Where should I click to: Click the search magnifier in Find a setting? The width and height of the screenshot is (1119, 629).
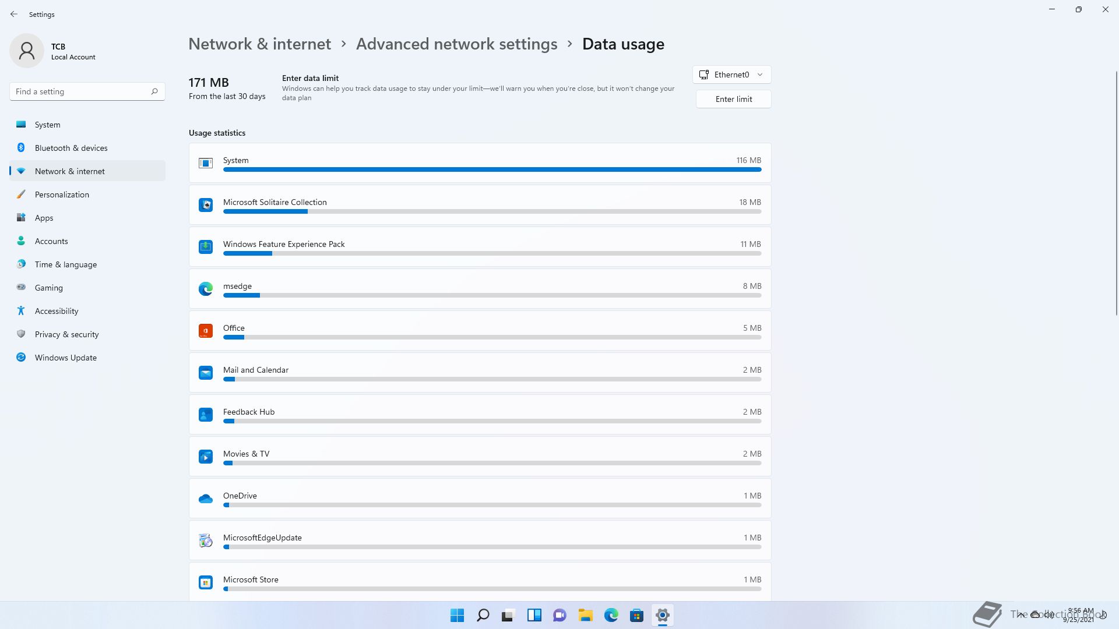coord(154,91)
